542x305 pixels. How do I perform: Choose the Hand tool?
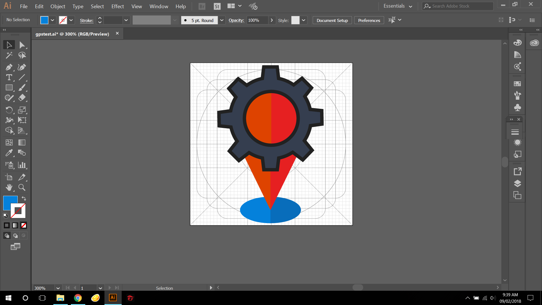[x=9, y=187]
